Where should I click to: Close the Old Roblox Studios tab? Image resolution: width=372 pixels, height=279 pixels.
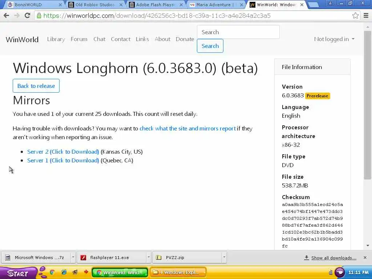pyautogui.click(x=121, y=5)
